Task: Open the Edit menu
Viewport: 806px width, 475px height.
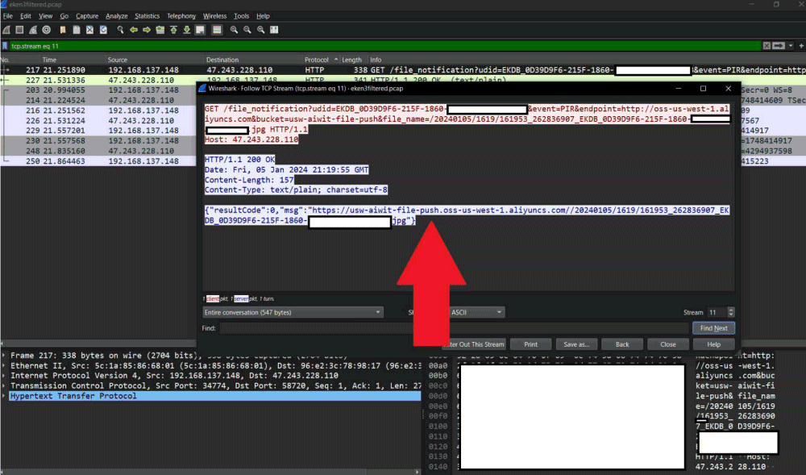Action: [x=26, y=16]
